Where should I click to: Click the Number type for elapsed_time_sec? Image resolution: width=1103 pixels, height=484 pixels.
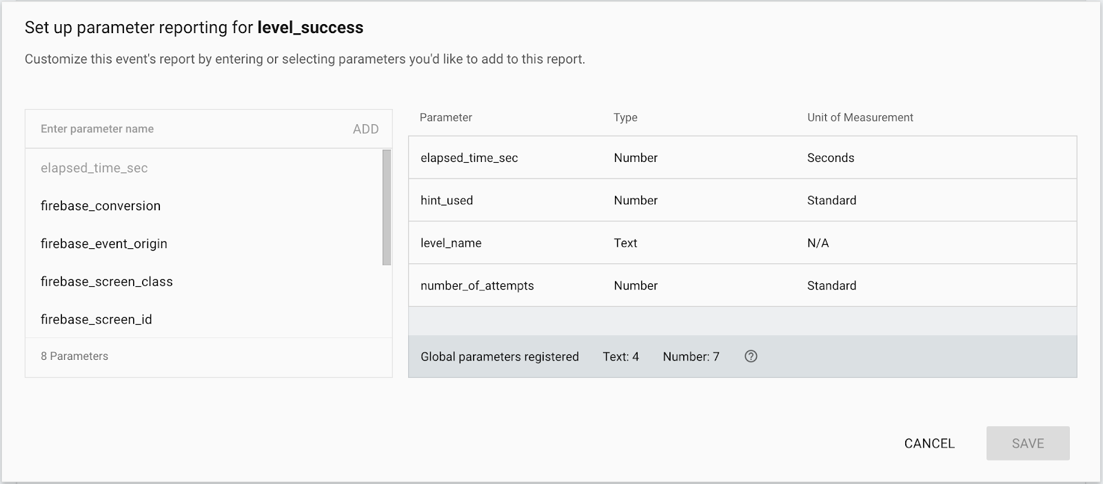[x=636, y=158]
